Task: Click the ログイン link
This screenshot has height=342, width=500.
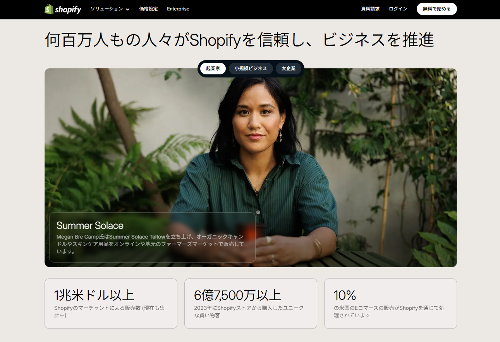Action: coord(398,9)
